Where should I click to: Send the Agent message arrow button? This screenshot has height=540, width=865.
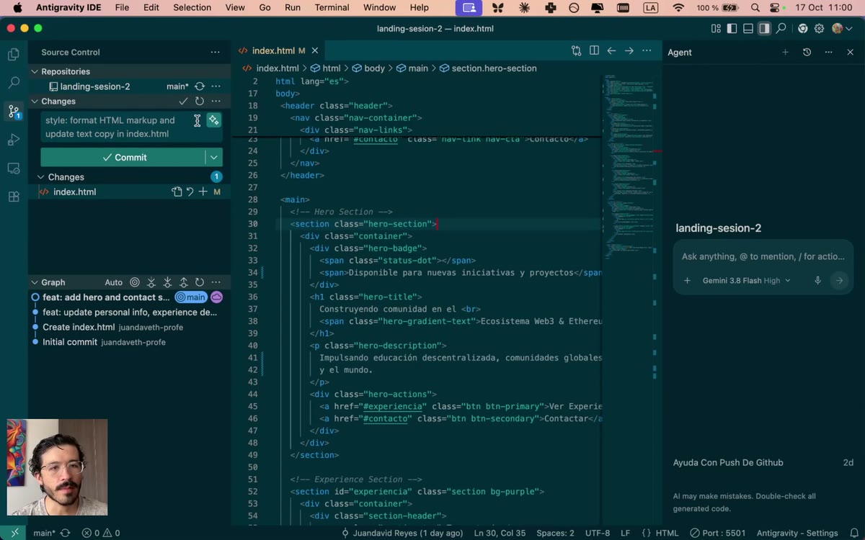(x=839, y=281)
